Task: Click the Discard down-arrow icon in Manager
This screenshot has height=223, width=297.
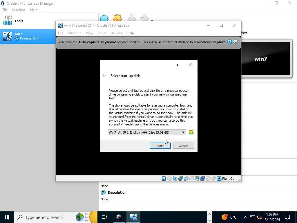Action: [x=132, y=18]
